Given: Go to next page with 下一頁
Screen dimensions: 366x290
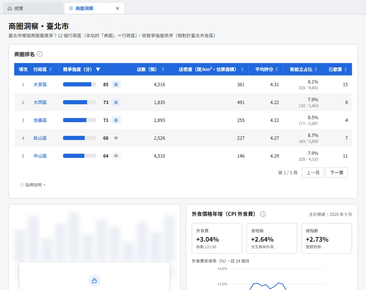Looking at the screenshot, I should click(337, 173).
